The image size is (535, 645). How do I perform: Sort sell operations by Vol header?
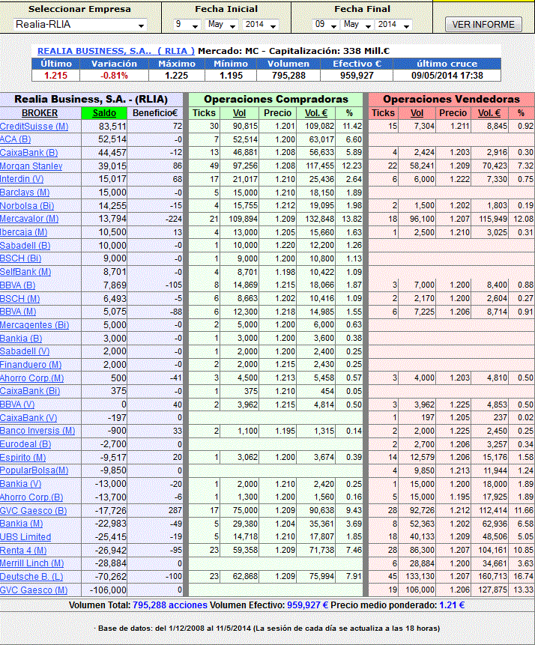pos(417,113)
